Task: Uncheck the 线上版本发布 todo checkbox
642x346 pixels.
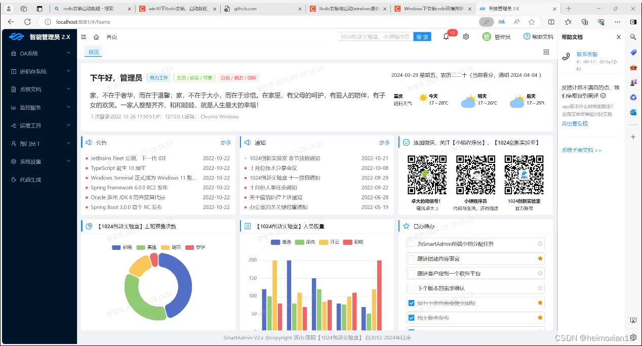Action: point(411,318)
